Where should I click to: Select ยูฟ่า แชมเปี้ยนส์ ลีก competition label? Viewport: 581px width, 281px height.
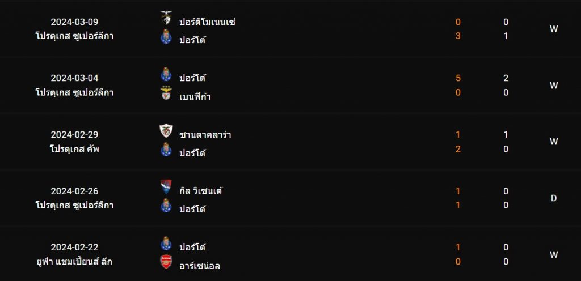(74, 262)
